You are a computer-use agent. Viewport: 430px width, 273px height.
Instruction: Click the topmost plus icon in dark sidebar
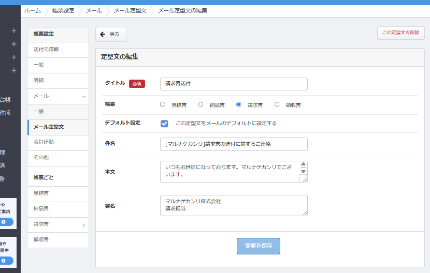14,31
